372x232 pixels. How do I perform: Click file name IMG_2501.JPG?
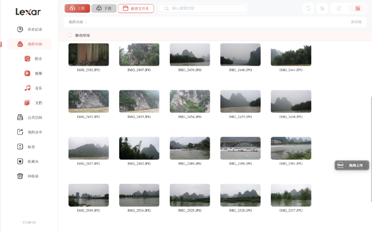291,163
